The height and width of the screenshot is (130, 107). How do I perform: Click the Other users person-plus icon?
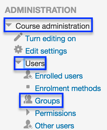(28, 124)
